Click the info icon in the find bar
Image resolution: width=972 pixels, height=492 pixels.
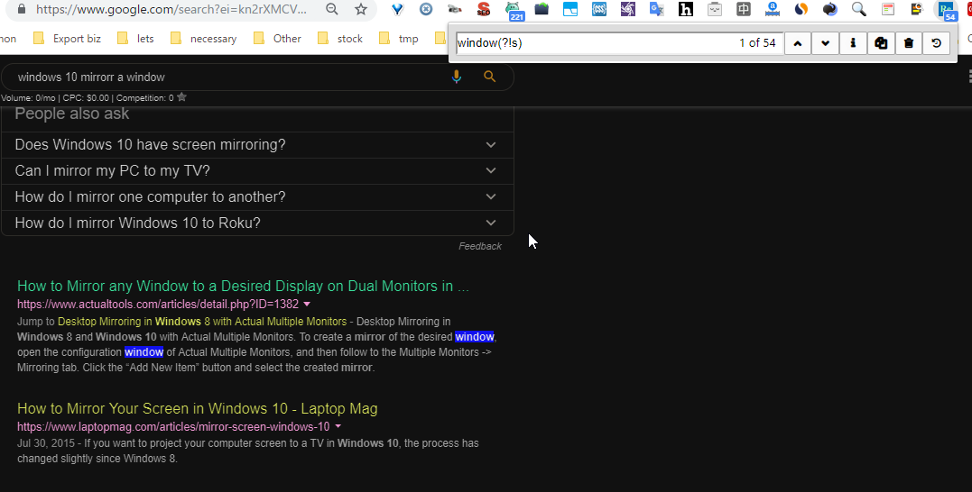[x=853, y=43]
